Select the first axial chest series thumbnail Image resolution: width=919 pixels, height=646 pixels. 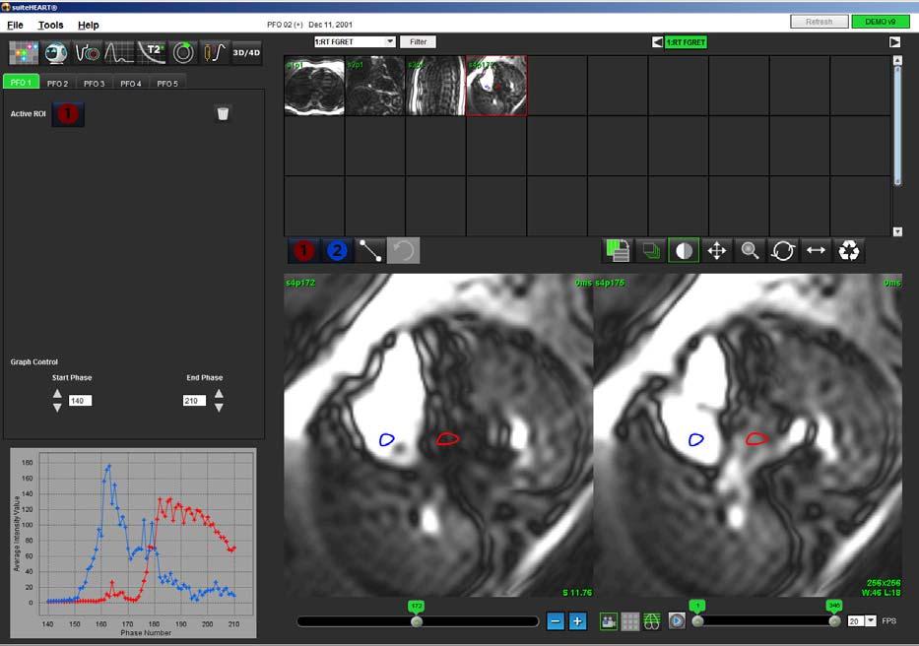pos(314,86)
